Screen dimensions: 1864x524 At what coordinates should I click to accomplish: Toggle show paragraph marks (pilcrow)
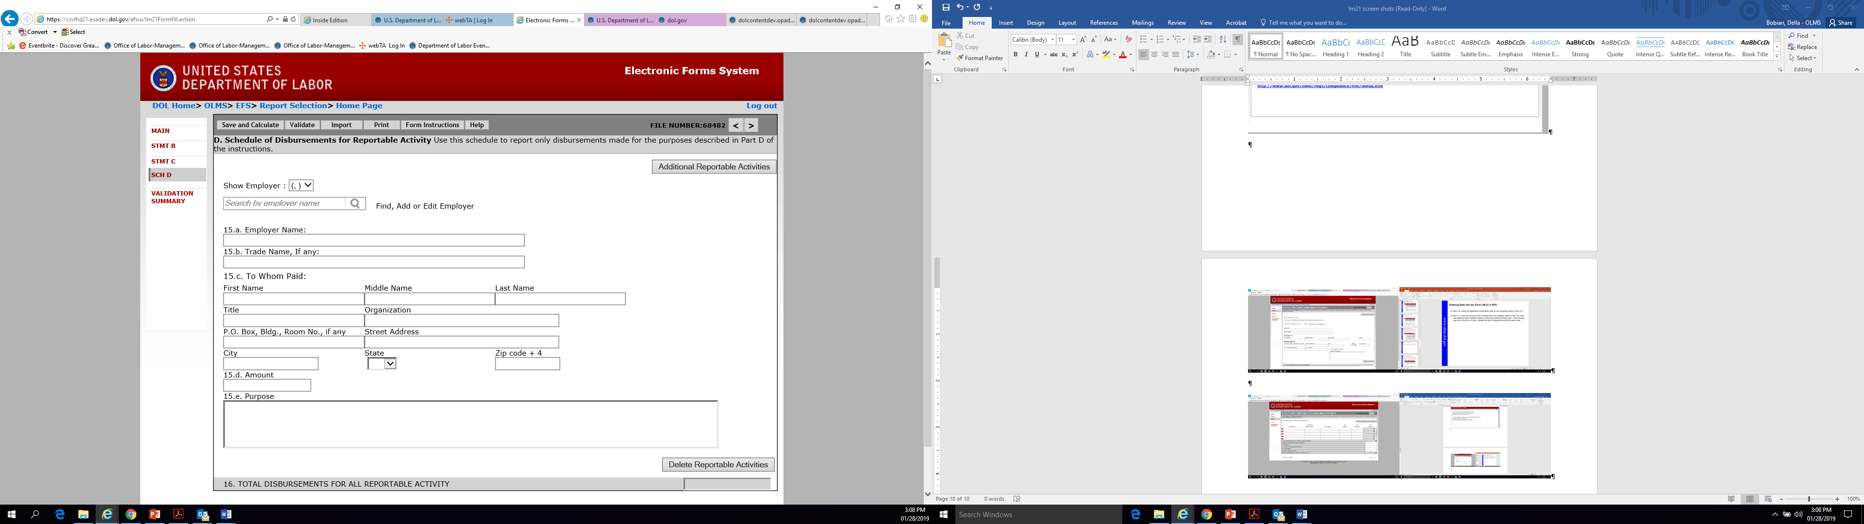click(1238, 40)
